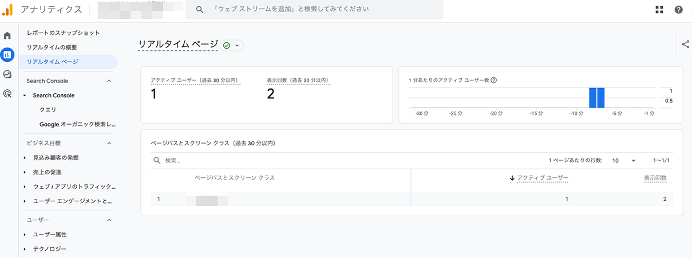Expand 見込み顧客の発掘 item
This screenshot has width=692, height=258.
pos(25,157)
